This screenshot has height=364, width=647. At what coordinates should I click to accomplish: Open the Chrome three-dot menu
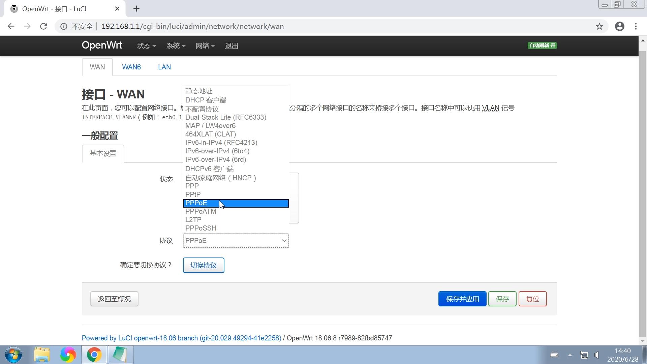636,26
